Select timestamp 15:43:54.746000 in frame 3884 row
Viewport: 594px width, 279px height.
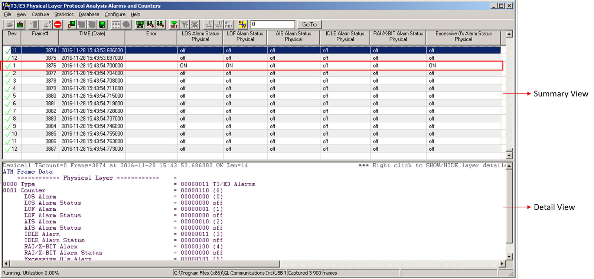pyautogui.click(x=92, y=127)
